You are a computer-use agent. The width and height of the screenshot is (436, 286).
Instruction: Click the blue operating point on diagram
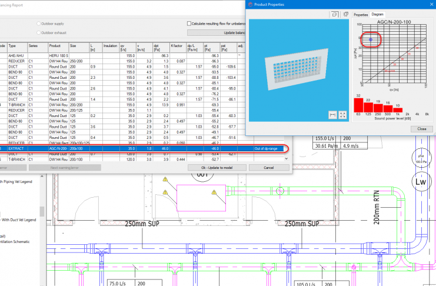point(370,39)
